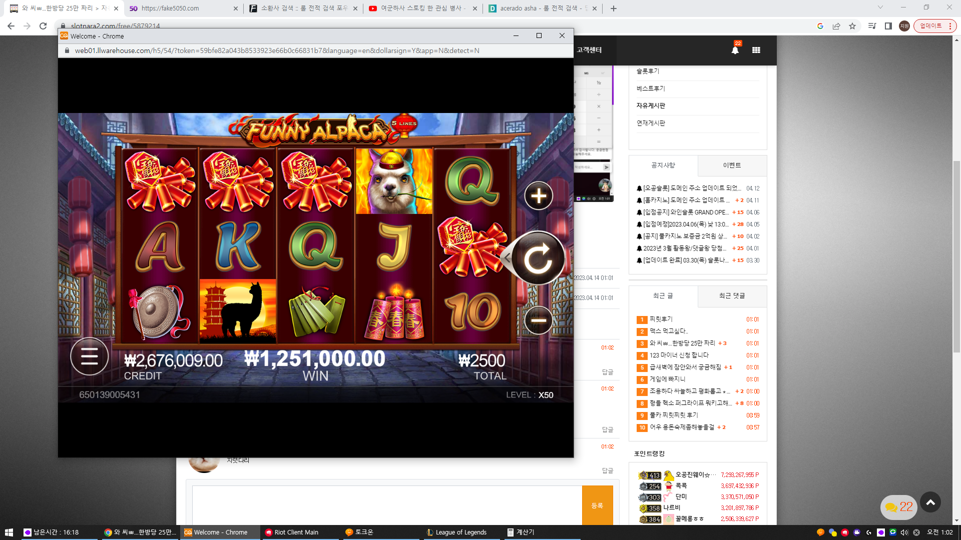Open the recent post 찌릿후기
Viewport: 961px width, 540px height.
pos(661,319)
